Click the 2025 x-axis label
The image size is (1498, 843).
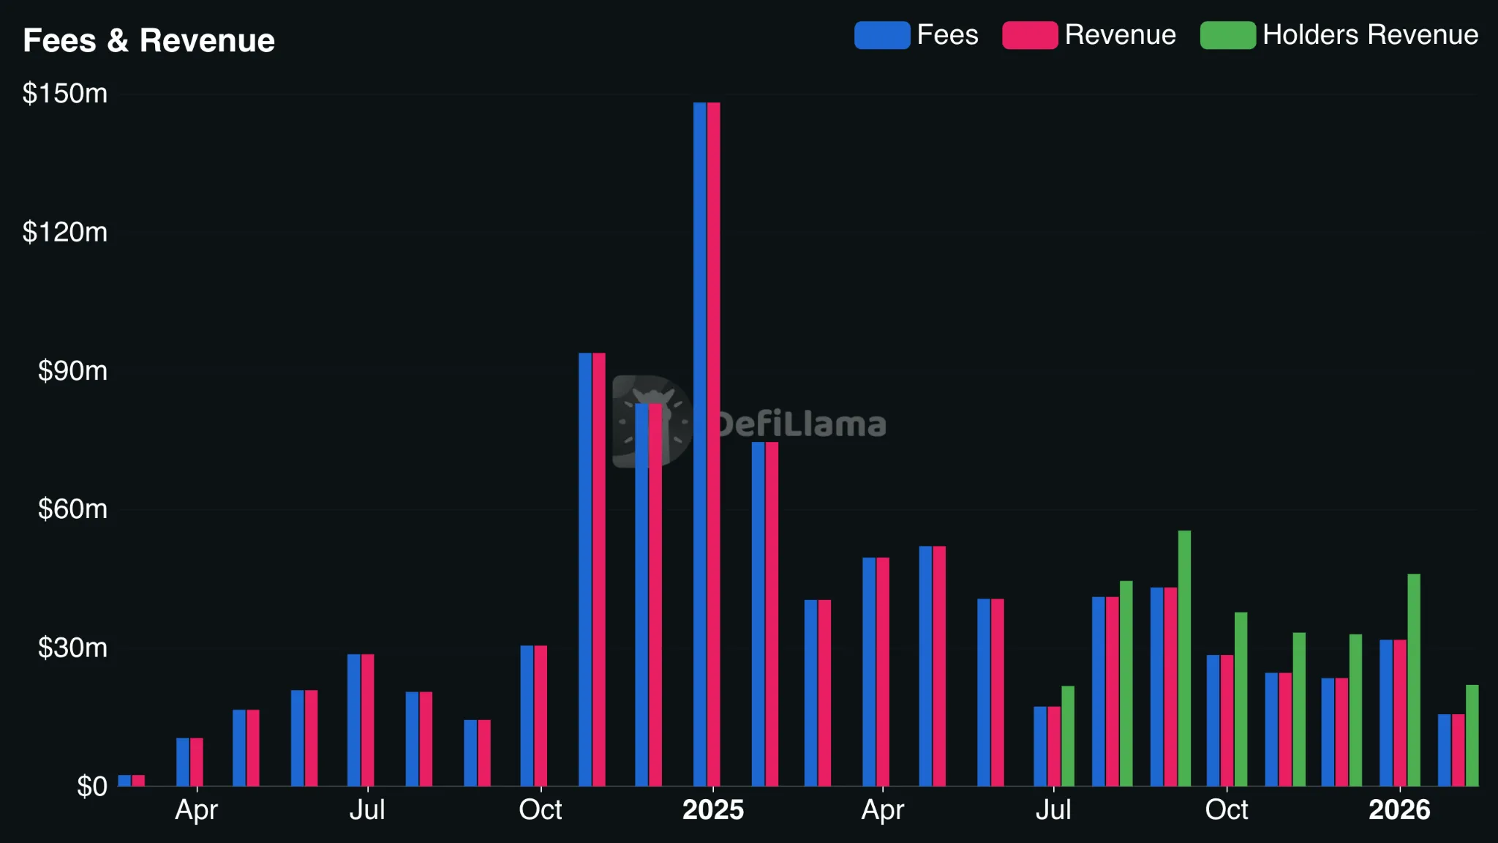713,810
